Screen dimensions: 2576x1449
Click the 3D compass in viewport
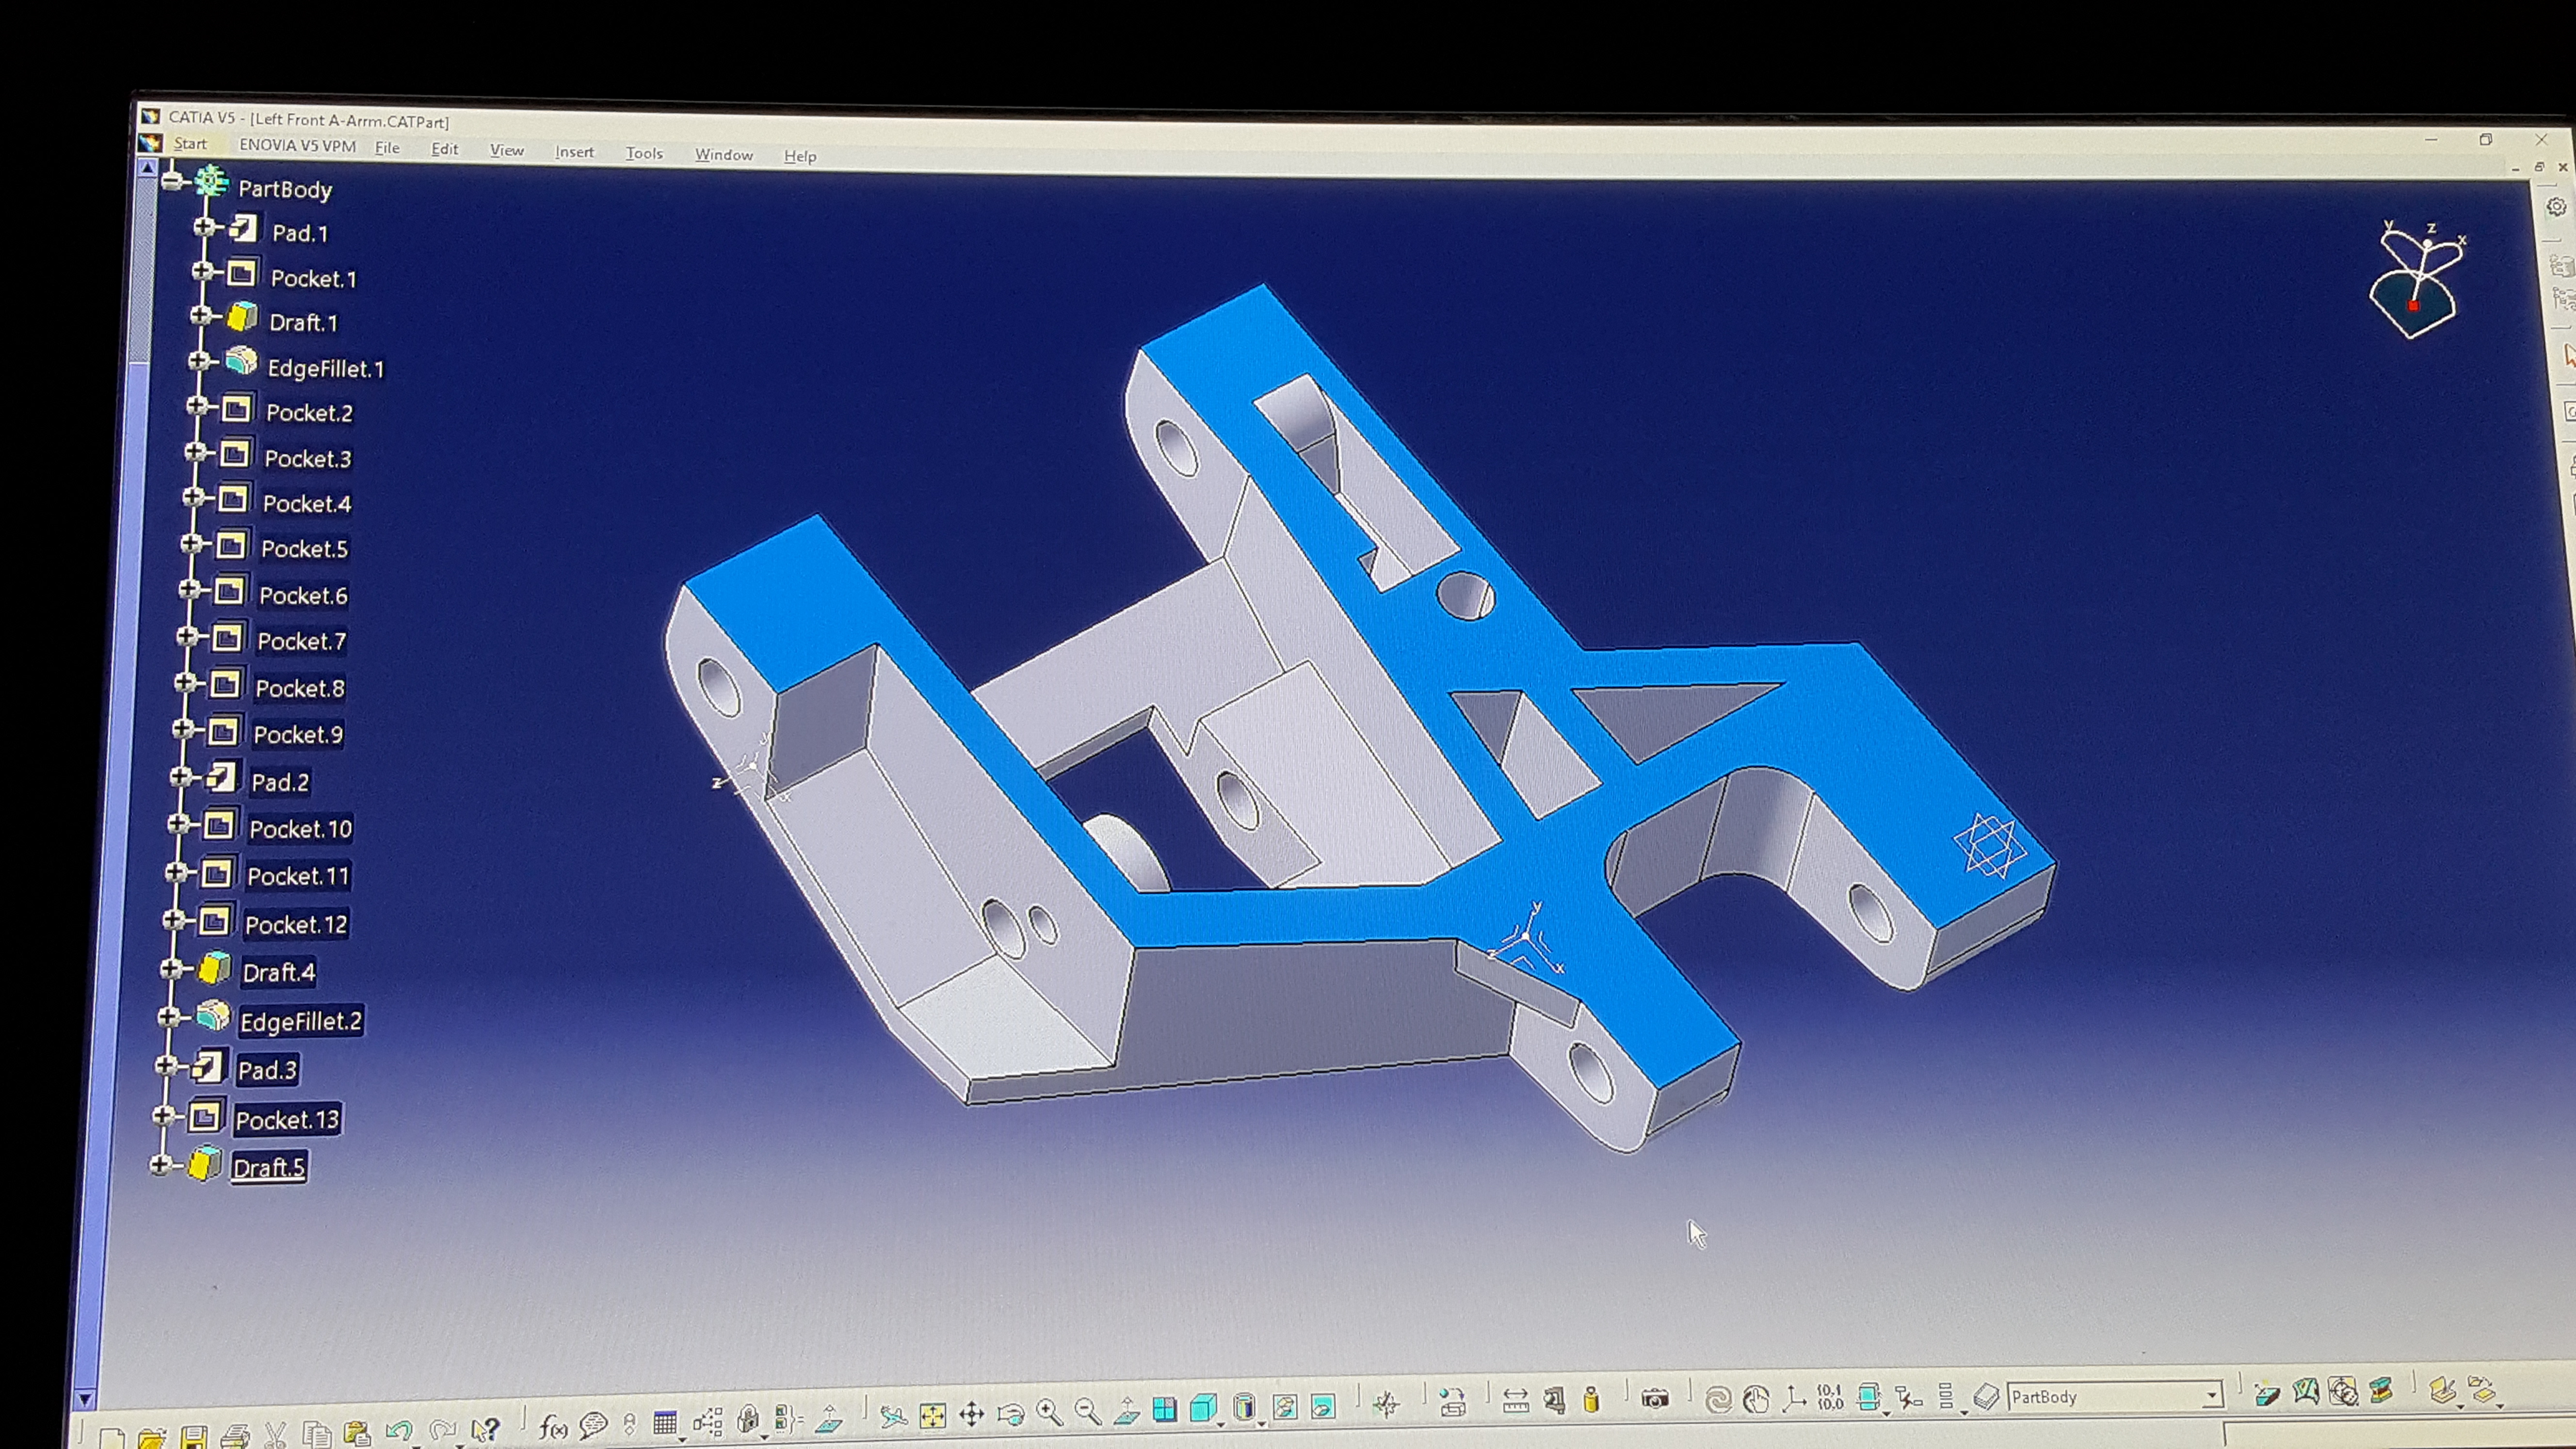coord(2416,279)
